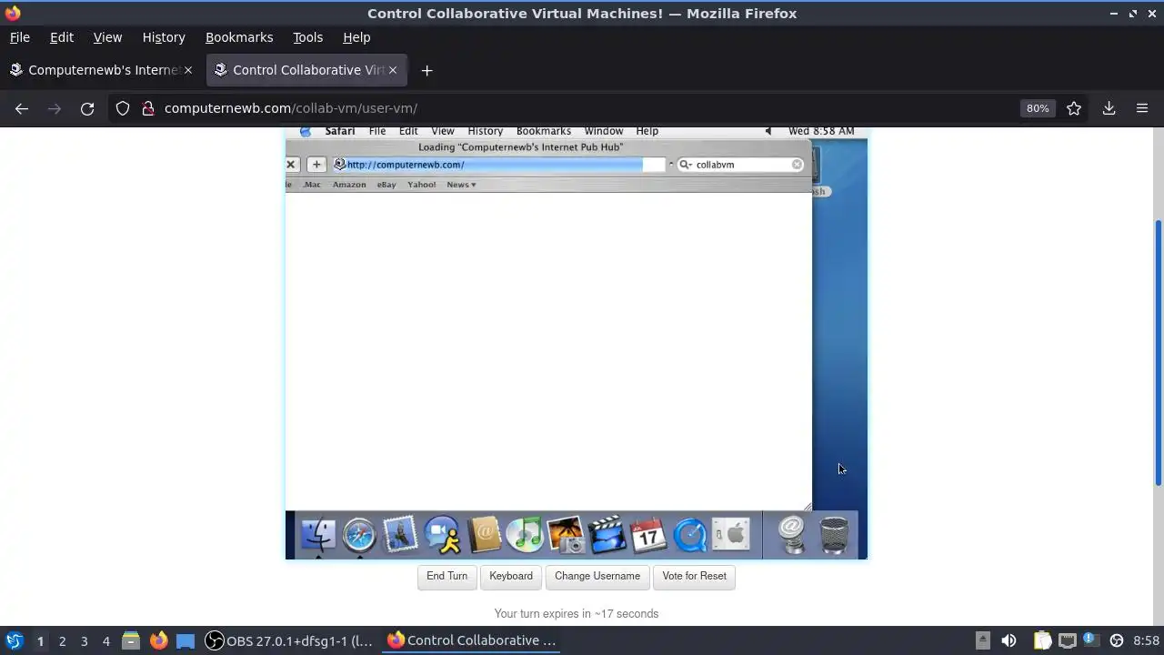Click Change Username button
Viewport: 1164px width, 655px height.
point(597,576)
